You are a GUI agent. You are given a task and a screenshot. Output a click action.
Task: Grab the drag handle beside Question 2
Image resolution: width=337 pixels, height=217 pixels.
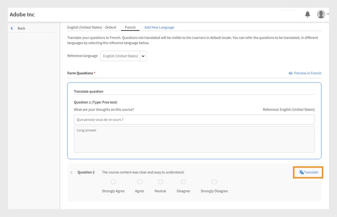point(71,173)
